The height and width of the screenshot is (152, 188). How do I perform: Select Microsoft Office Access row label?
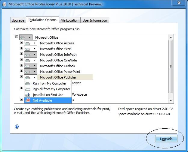[x=57, y=43]
